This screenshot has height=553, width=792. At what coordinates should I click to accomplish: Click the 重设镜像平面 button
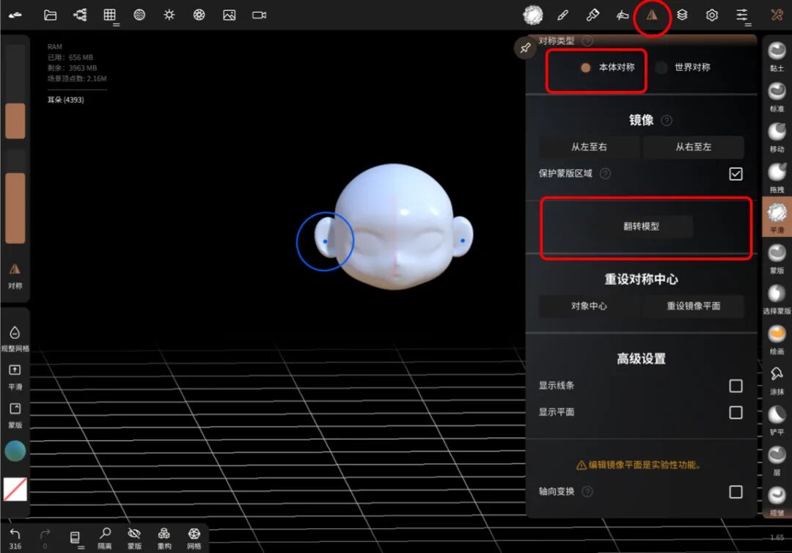[x=694, y=306]
